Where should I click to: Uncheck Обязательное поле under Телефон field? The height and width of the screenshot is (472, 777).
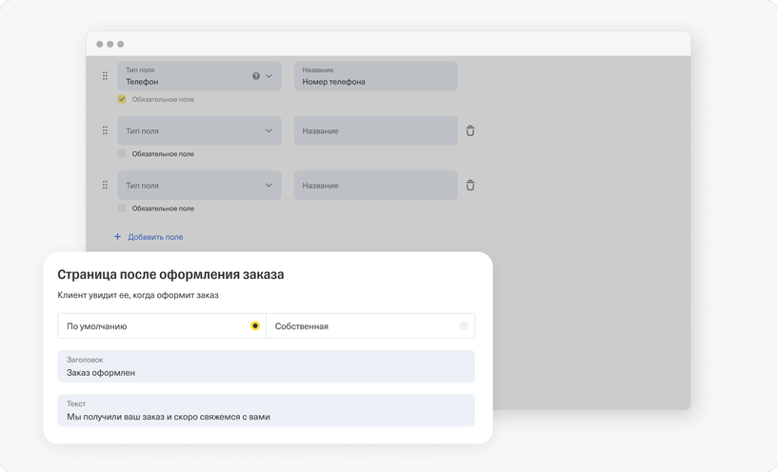pos(122,99)
